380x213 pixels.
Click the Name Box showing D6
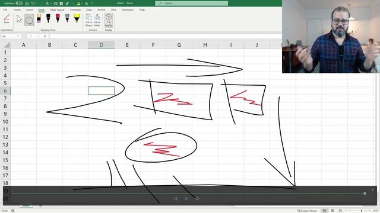click(x=9, y=36)
